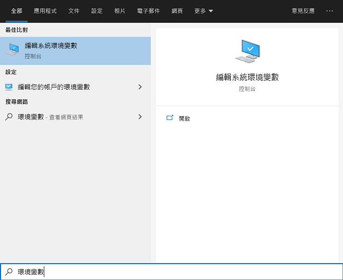Click the large computer icon in preview pane
The width and height of the screenshot is (343, 280).
[x=247, y=51]
